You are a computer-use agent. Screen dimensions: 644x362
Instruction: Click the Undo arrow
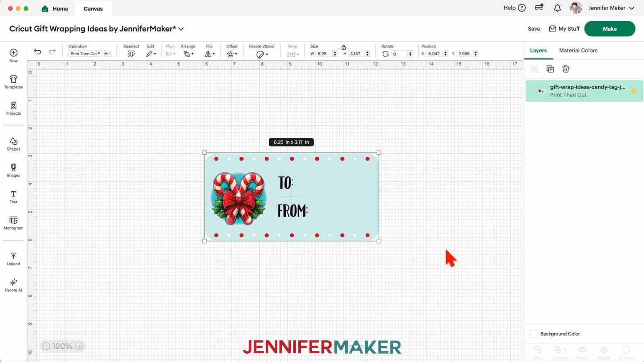pos(37,52)
